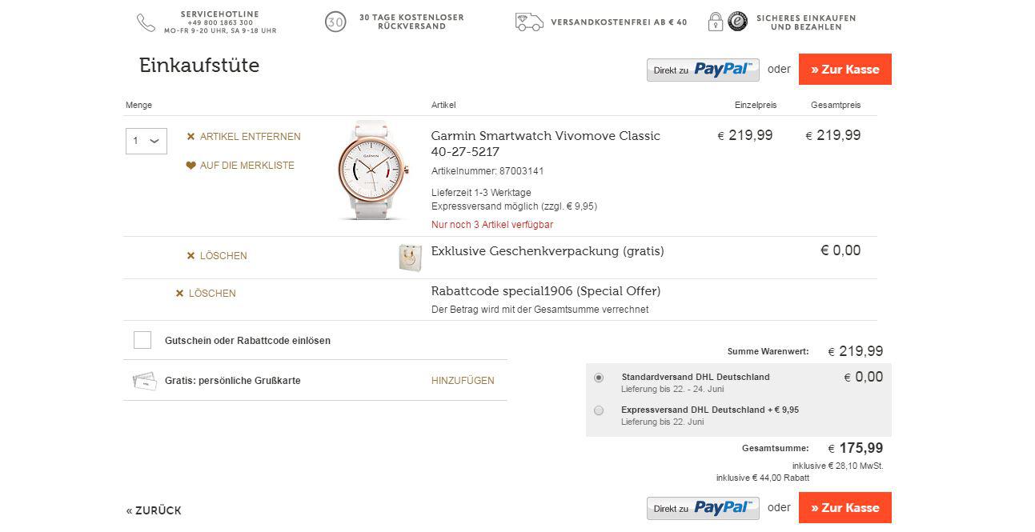Click the Gesamtpreis column header
Screen dimensions: 1035x532
click(836, 105)
